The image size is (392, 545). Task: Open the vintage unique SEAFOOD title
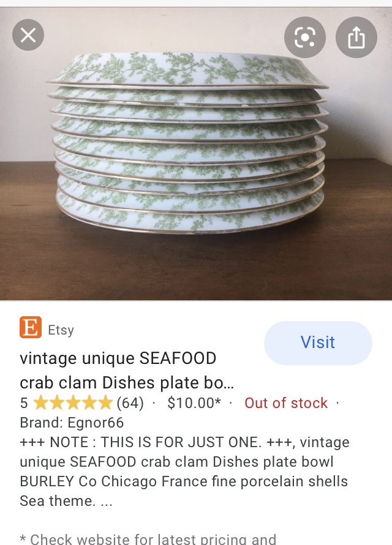point(118,358)
